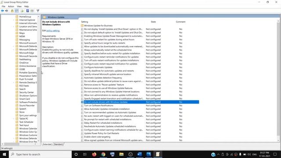Click the 'policy setting' edit link
The image size is (281, 158).
click(53, 31)
